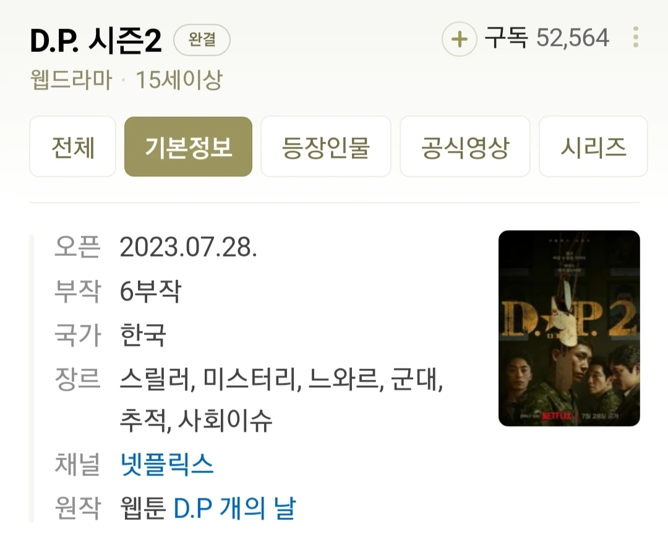This screenshot has height=544, width=668.
Task: Click the 사회이슈 genre text
Action: coord(225,420)
